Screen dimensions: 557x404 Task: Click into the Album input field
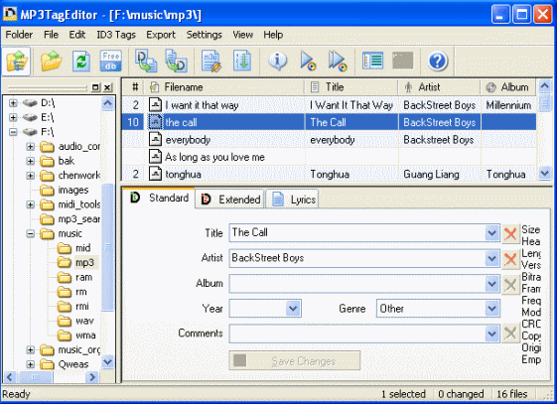[357, 284]
